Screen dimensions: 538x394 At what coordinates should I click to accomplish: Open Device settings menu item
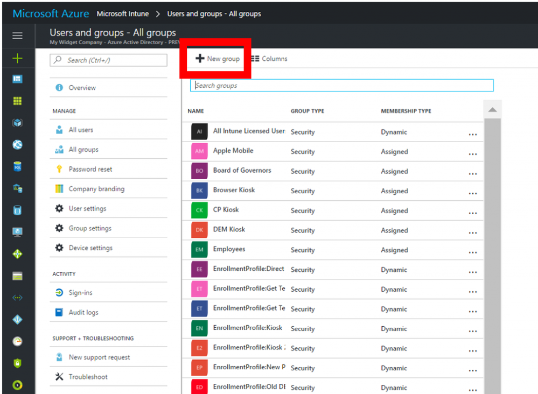point(108,248)
